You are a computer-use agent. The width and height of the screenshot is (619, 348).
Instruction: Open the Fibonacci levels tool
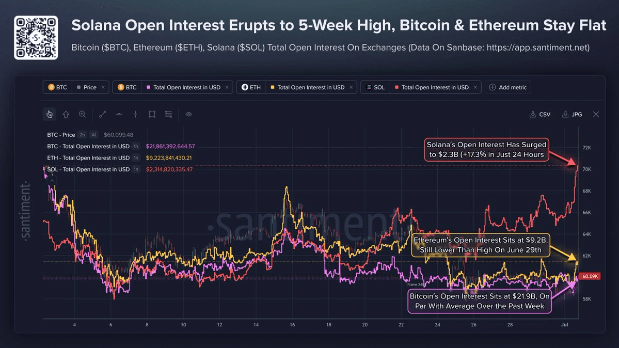[x=169, y=114]
